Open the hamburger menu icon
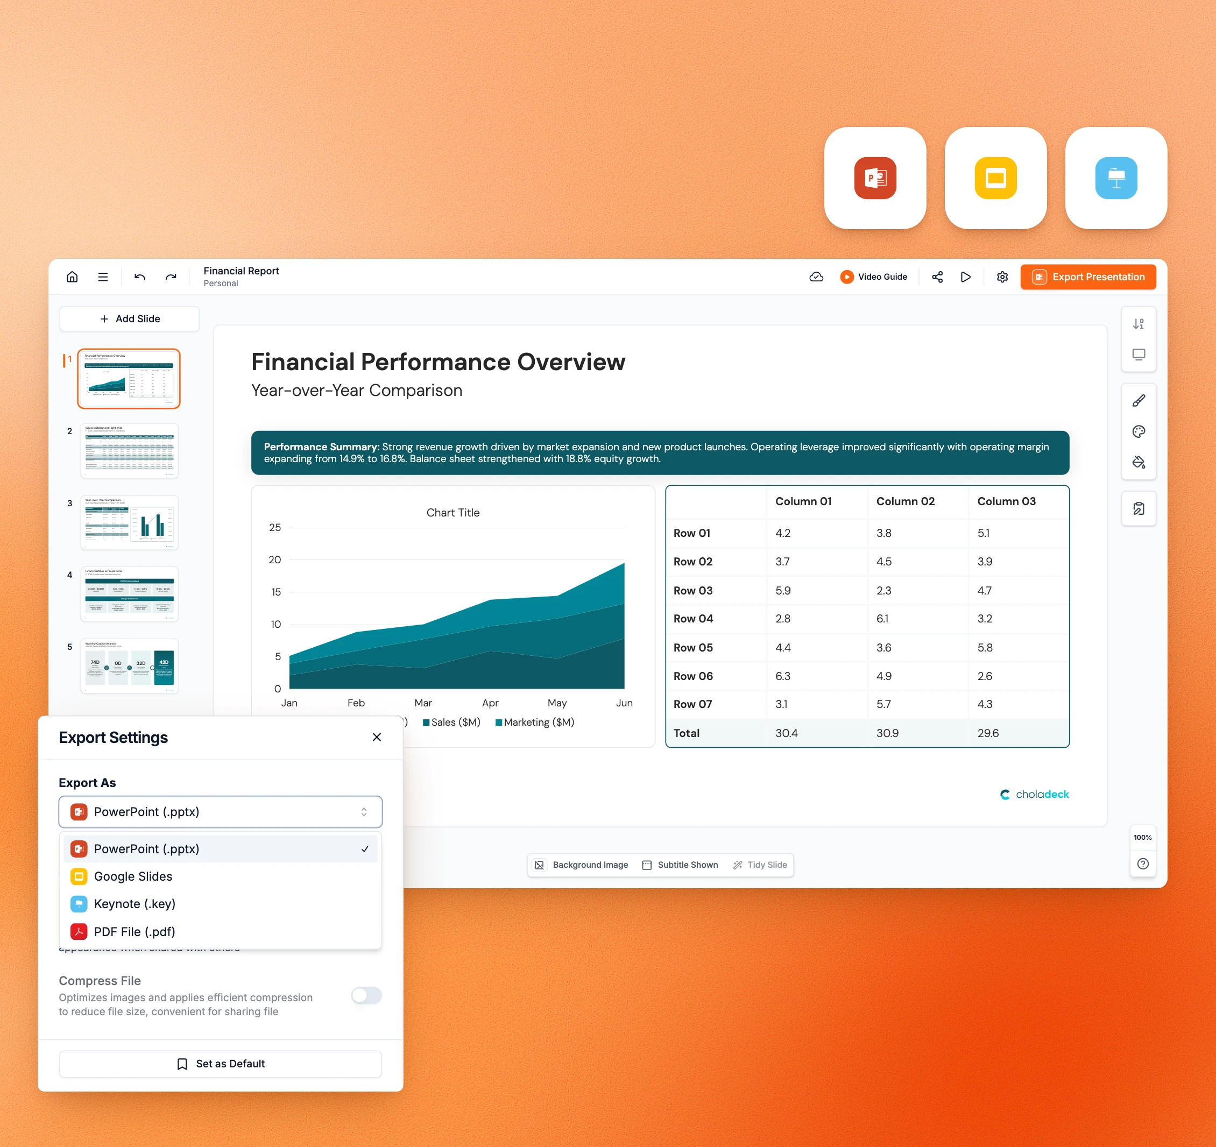The image size is (1216, 1147). pos(103,277)
